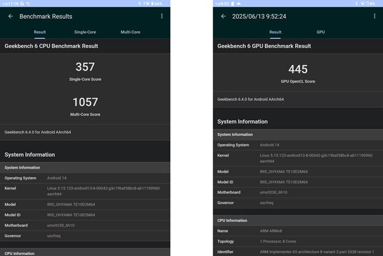
Task: Tap the 357 Single-Core Score
Action: coord(85,67)
